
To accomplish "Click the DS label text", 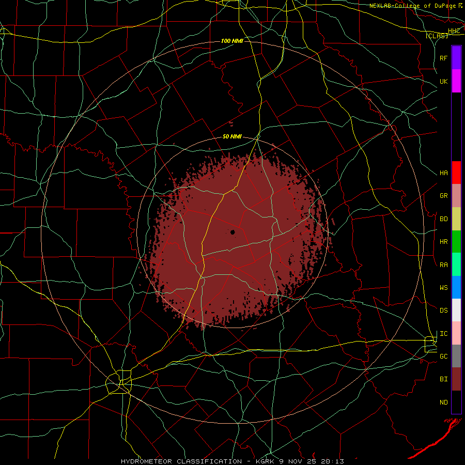I will (443, 311).
